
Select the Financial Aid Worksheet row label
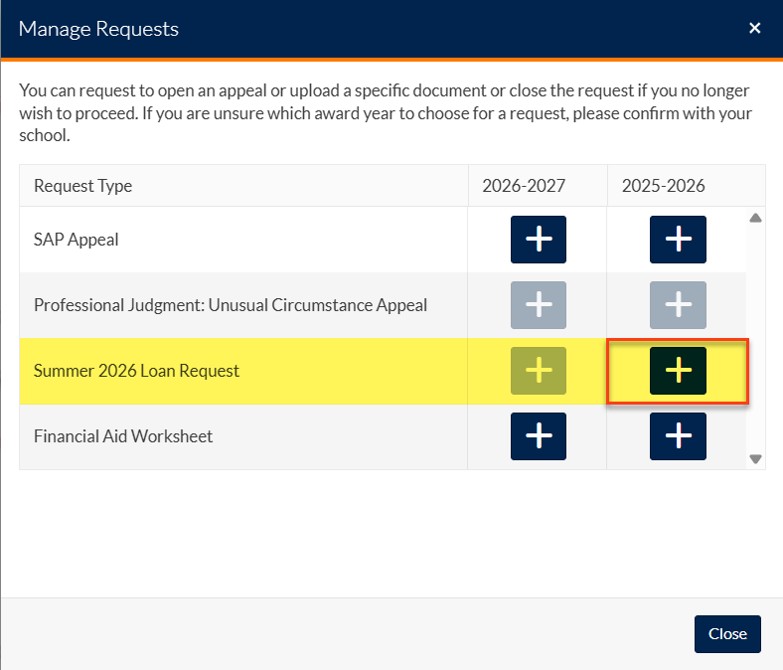click(123, 436)
